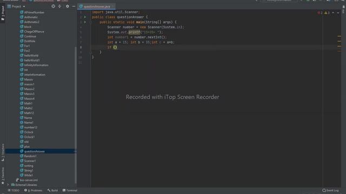346x194 pixels.
Task: Toggle the Favorites tool window sidebar button
Action: (3, 176)
